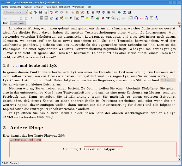Insert a table float grid icon
The height and width of the screenshot is (166, 182).
[x=46, y=18]
